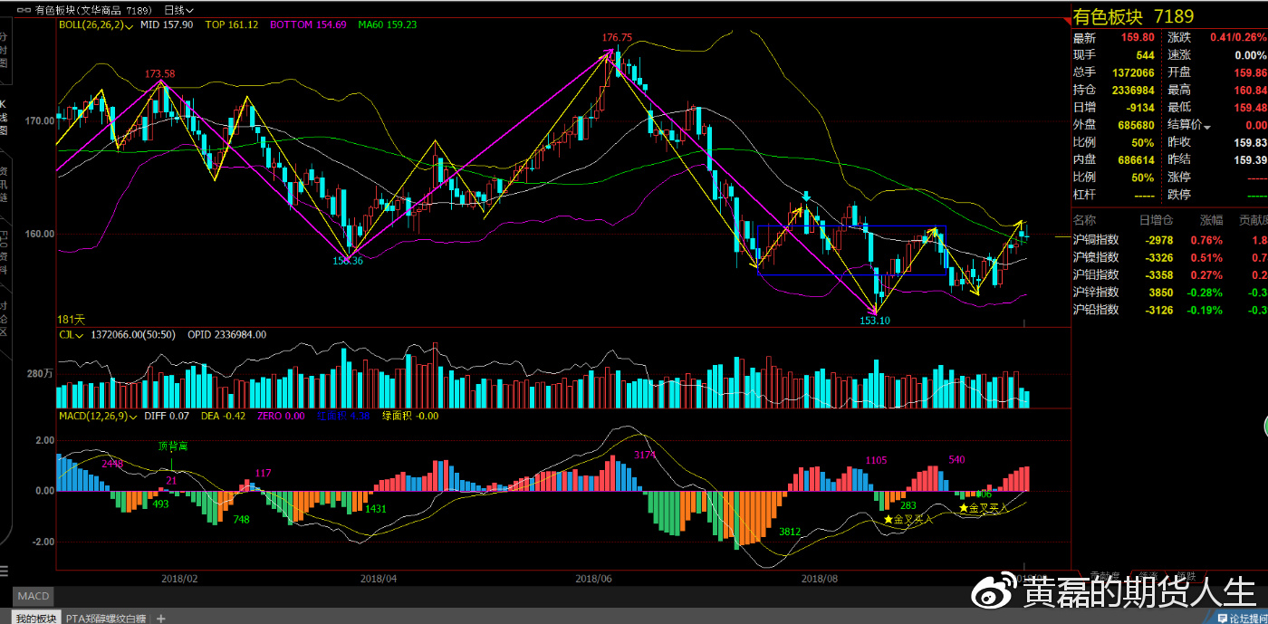
Task: Click the 2018/04 date on time axis
Action: [379, 578]
